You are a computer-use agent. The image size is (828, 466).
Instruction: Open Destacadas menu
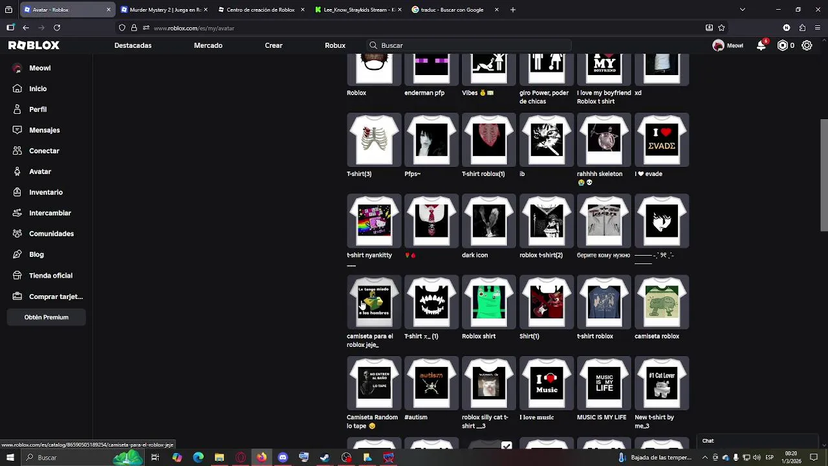133,45
